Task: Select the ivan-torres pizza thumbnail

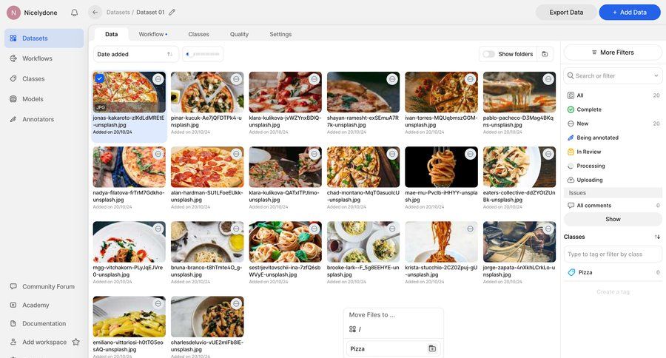Action: (441, 92)
